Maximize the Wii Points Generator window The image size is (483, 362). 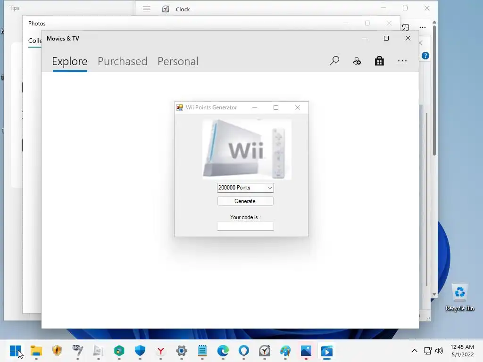pyautogui.click(x=276, y=107)
